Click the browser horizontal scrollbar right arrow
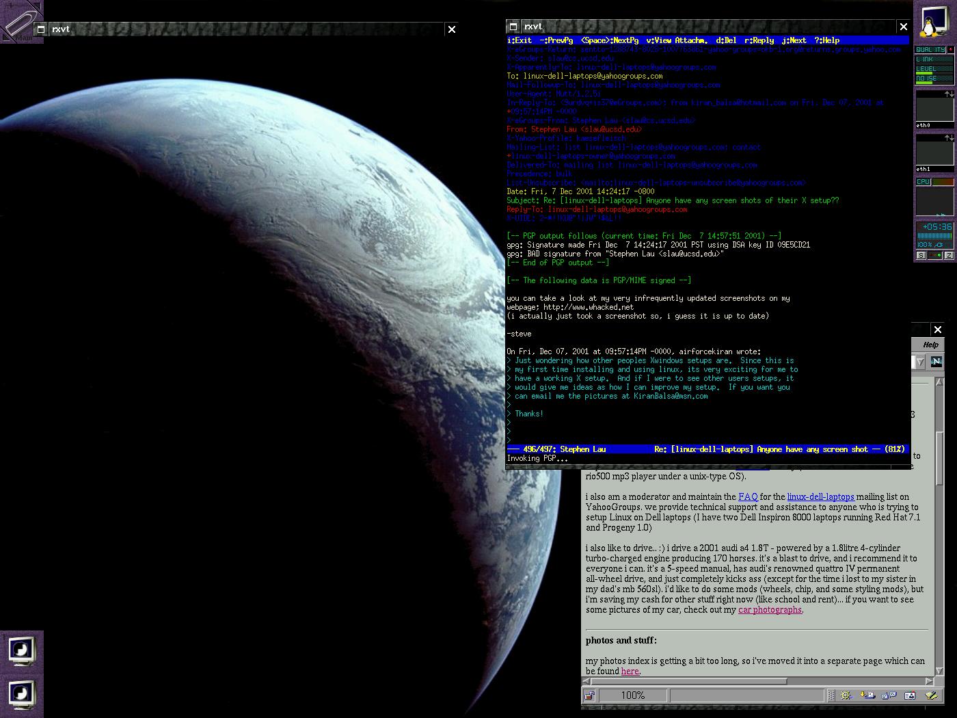957x718 pixels. (x=929, y=681)
